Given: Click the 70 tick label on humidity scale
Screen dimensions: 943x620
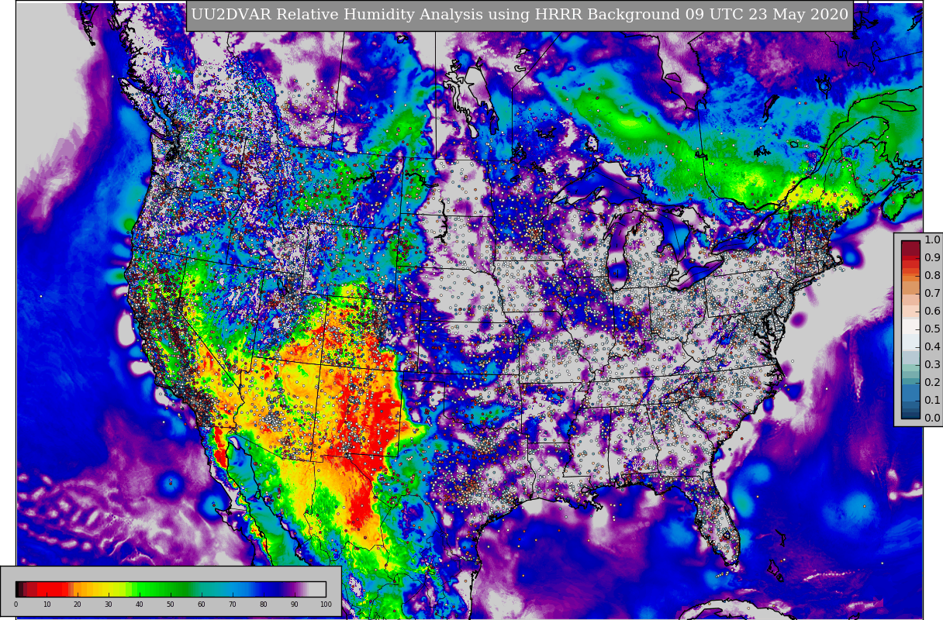Looking at the screenshot, I should click(233, 604).
